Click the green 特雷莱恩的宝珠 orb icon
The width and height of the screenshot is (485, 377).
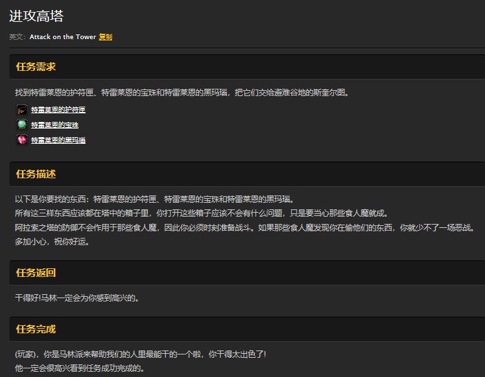22,125
